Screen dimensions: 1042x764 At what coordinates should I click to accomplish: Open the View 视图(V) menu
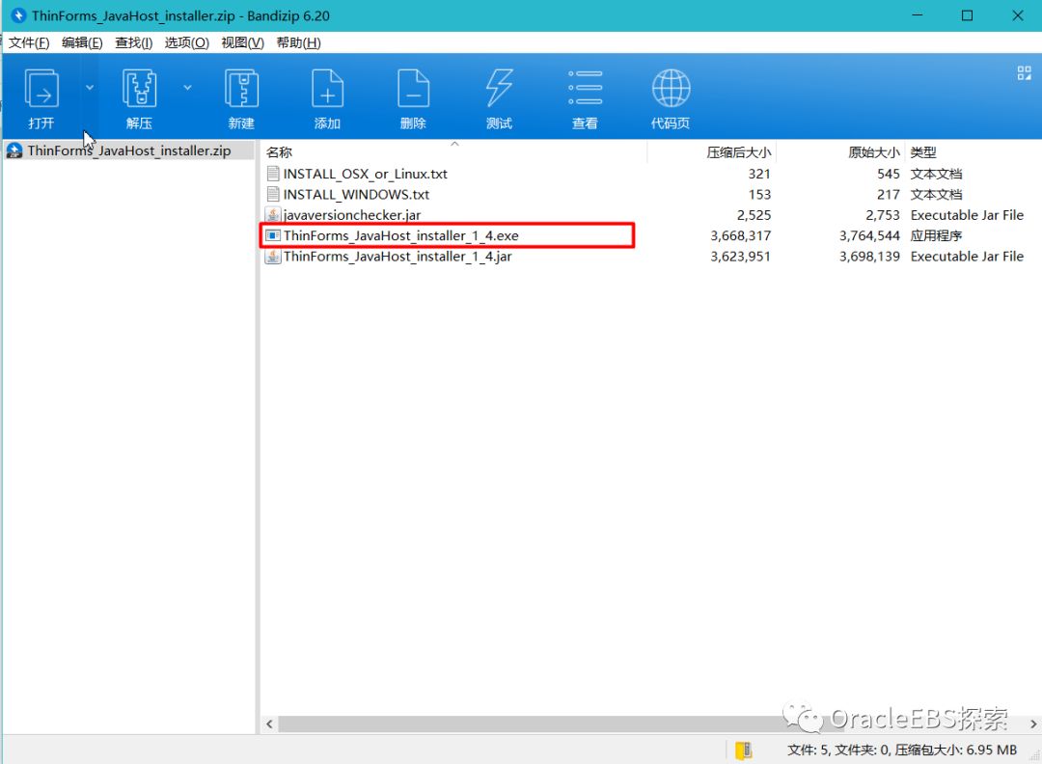pyautogui.click(x=242, y=42)
